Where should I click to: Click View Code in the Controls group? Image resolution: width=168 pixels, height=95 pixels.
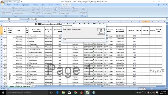pos(46,11)
